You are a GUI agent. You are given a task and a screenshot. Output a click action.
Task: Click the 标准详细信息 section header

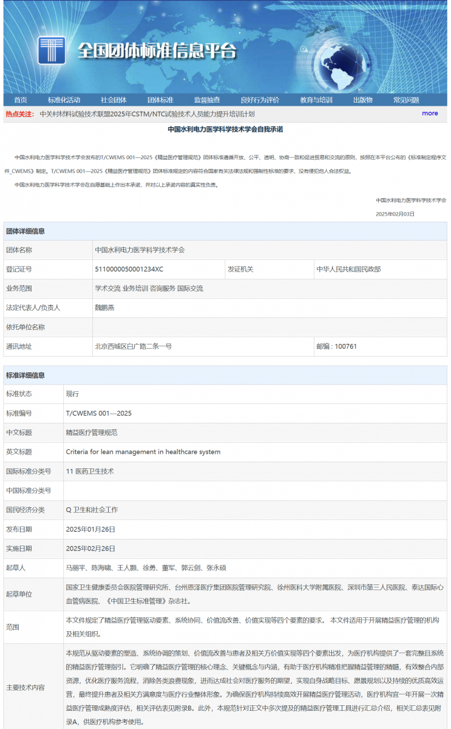[x=225, y=375]
